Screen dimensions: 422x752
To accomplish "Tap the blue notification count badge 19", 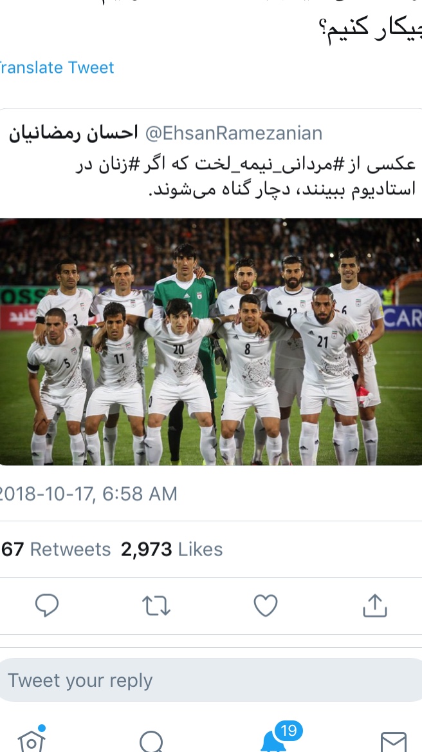I will [288, 731].
